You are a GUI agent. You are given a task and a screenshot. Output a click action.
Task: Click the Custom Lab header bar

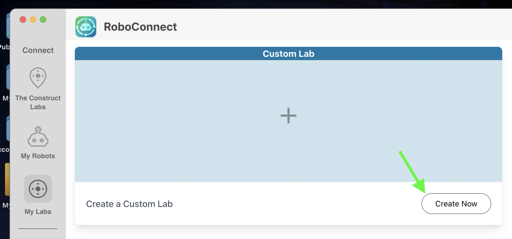288,54
